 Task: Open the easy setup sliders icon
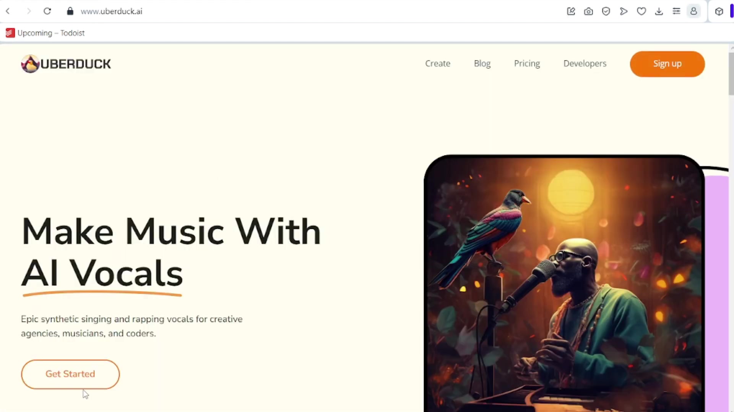point(676,11)
